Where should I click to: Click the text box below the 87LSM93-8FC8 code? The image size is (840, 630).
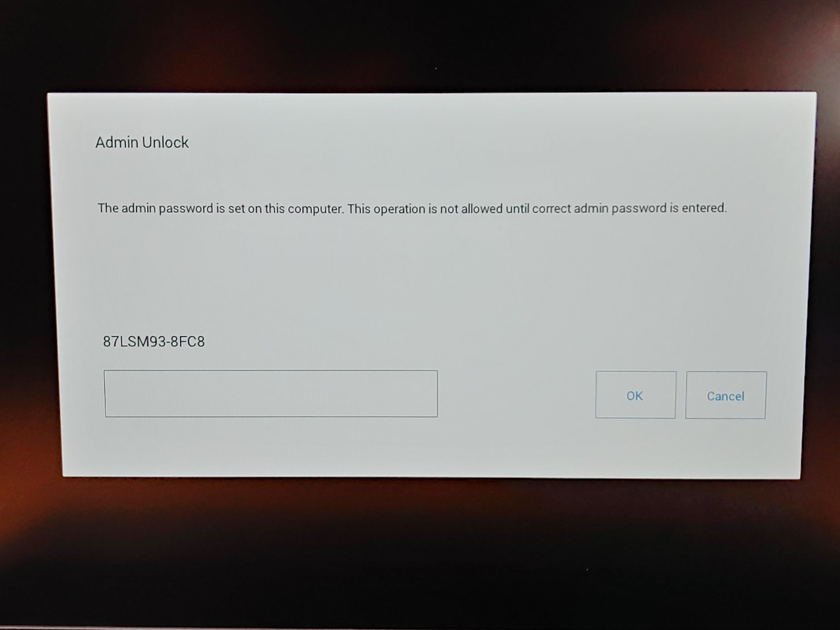coord(271,394)
